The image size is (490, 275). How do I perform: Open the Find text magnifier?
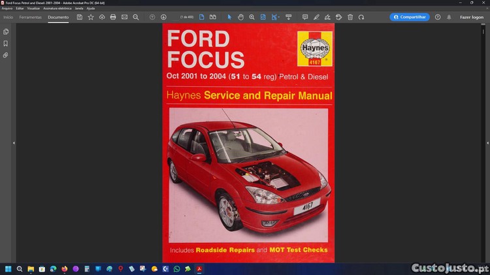pyautogui.click(x=136, y=17)
